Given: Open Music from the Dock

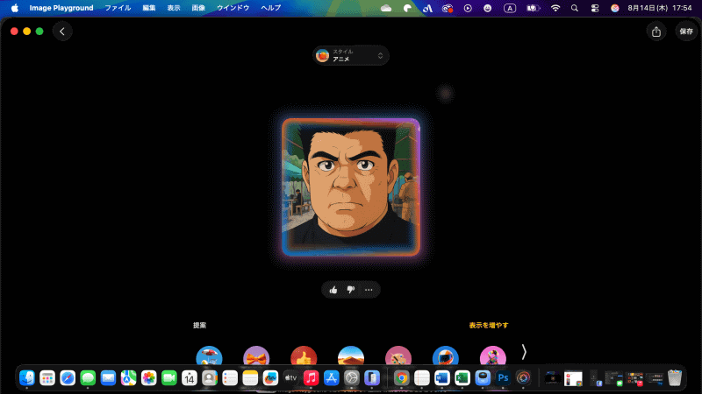Looking at the screenshot, I should 311,378.
